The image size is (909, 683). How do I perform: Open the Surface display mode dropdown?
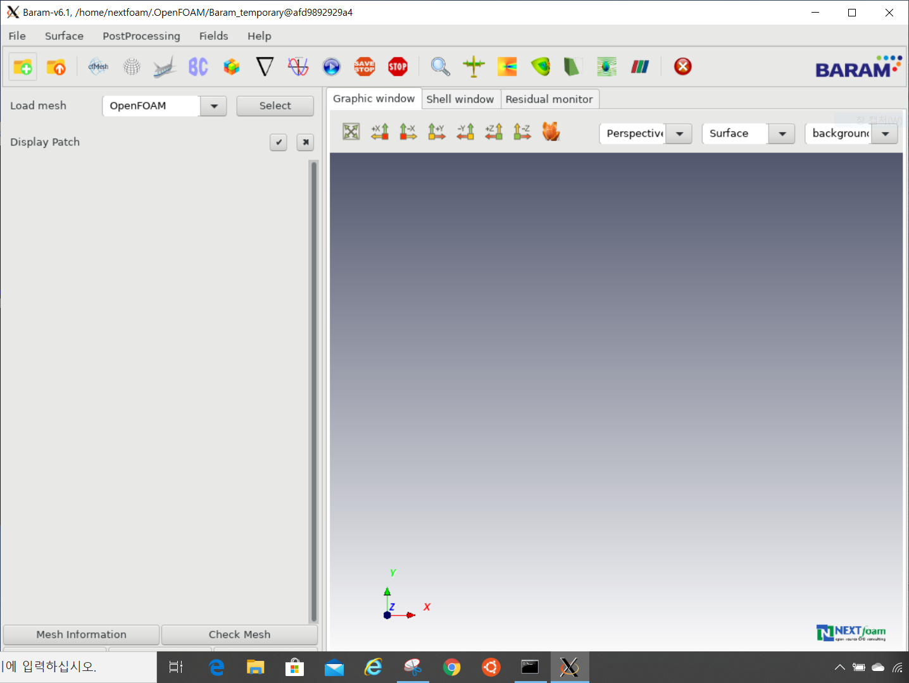pos(781,133)
